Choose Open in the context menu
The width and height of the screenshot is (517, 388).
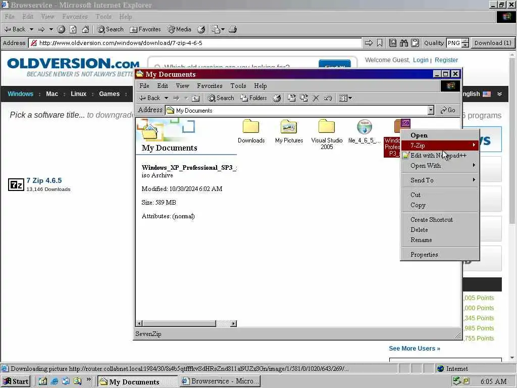tap(440, 135)
